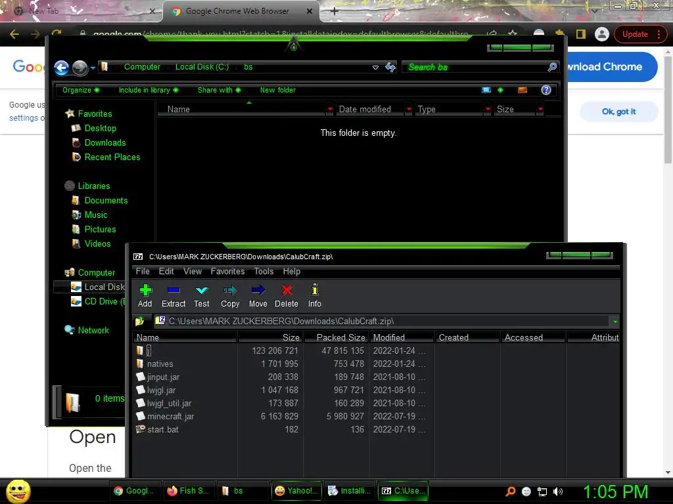Open 7-Zip File menu
The height and width of the screenshot is (504, 673).
tap(143, 271)
